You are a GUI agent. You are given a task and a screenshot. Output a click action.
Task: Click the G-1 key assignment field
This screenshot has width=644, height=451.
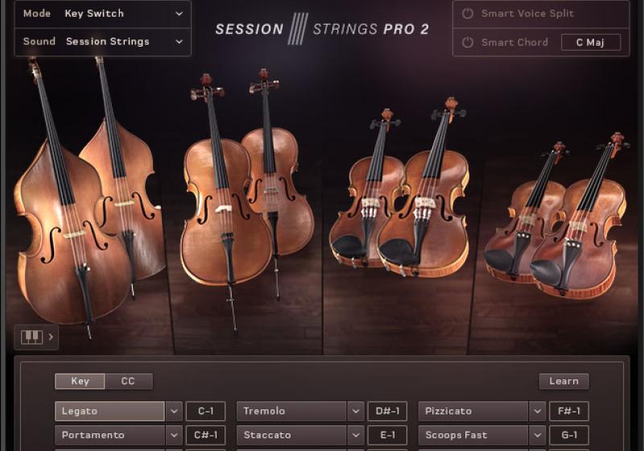coord(569,435)
